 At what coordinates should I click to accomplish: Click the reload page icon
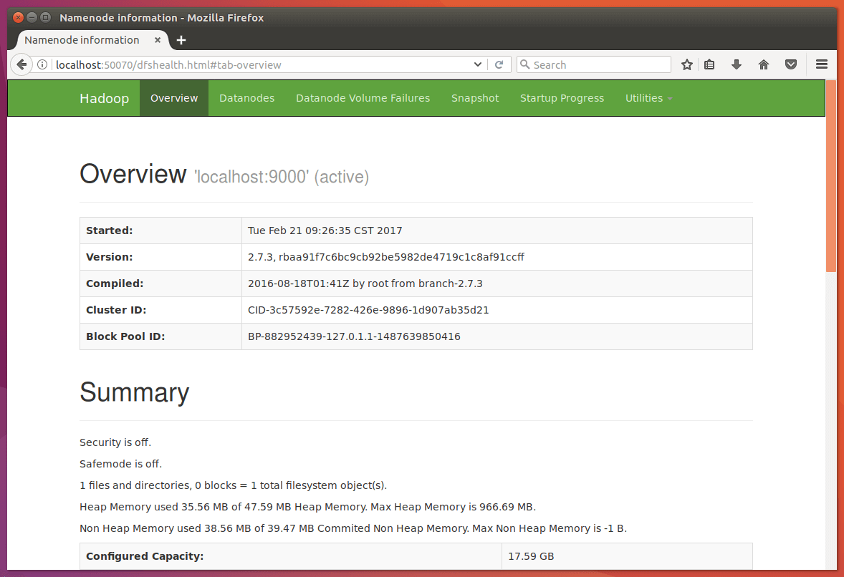(499, 64)
